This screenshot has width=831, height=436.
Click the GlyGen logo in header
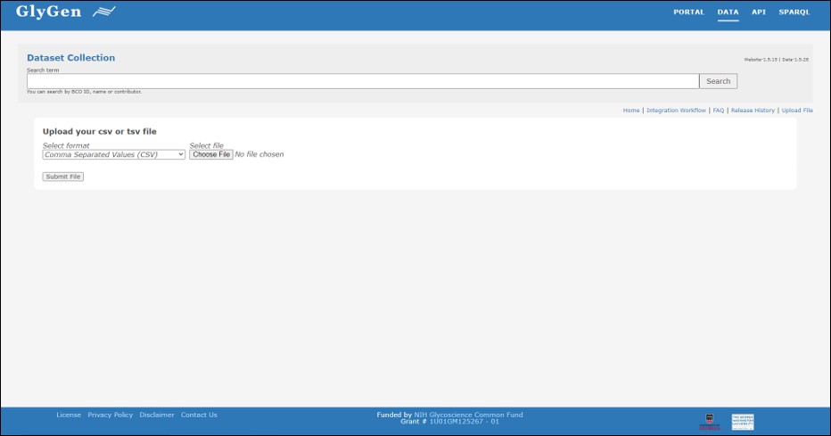[x=65, y=12]
